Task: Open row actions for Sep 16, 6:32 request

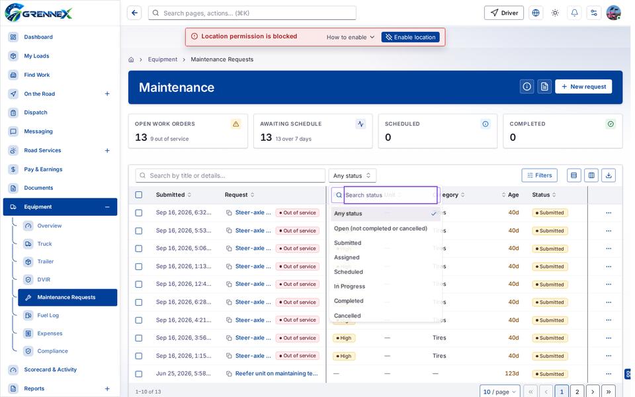Action: 609,212
